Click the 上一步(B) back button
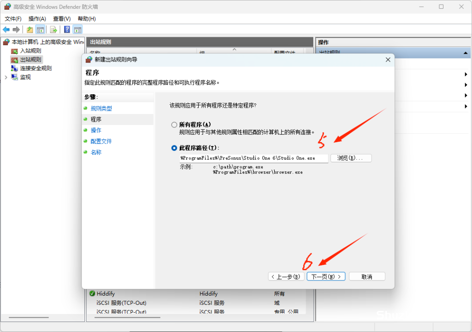Image resolution: width=472 pixels, height=332 pixels. (x=286, y=276)
